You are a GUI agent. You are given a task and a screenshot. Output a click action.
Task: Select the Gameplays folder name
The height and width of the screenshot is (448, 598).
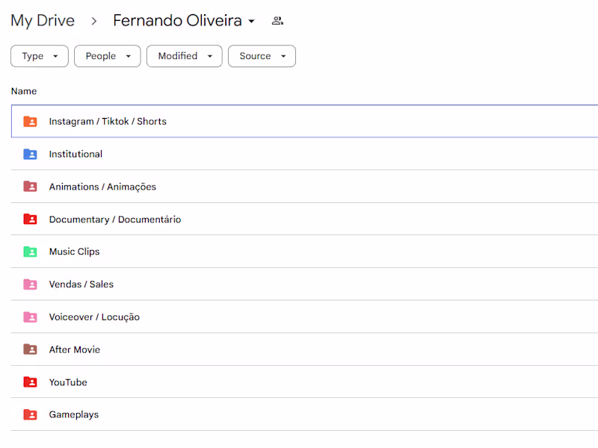[x=74, y=415]
